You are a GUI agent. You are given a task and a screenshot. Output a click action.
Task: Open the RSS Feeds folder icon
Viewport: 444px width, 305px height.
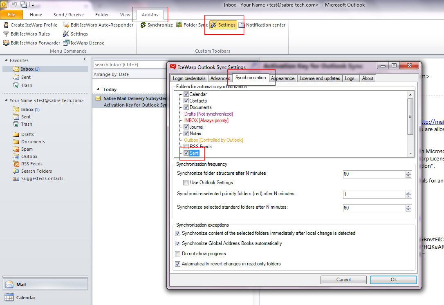click(16, 164)
